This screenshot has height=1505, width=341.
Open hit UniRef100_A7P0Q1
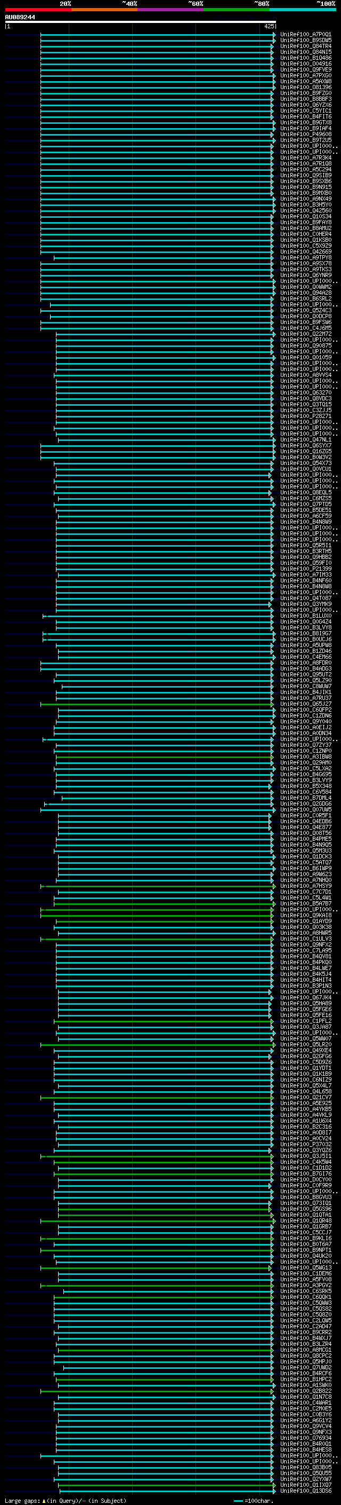[305, 35]
